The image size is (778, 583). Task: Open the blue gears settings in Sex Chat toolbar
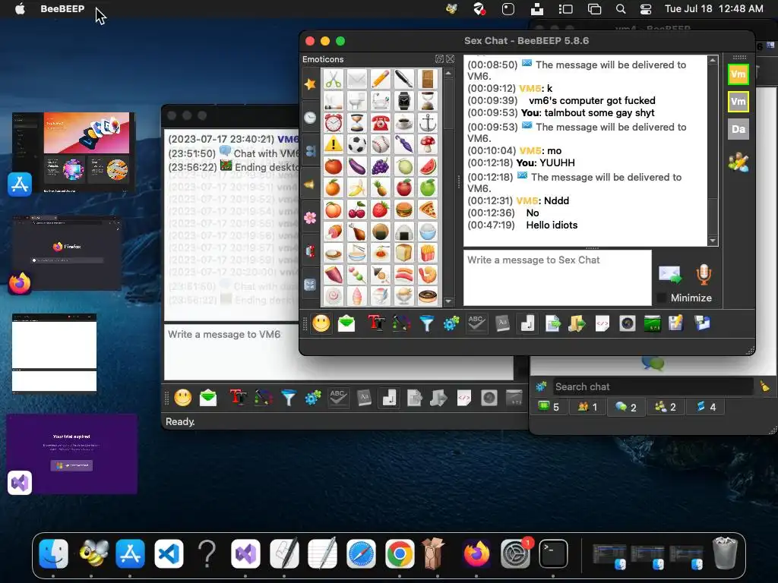point(451,323)
